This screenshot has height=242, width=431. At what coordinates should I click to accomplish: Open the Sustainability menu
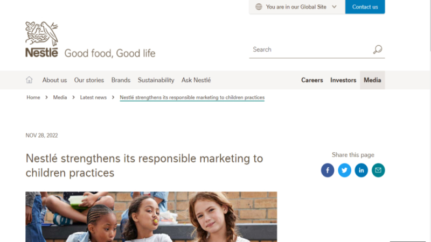tap(156, 80)
